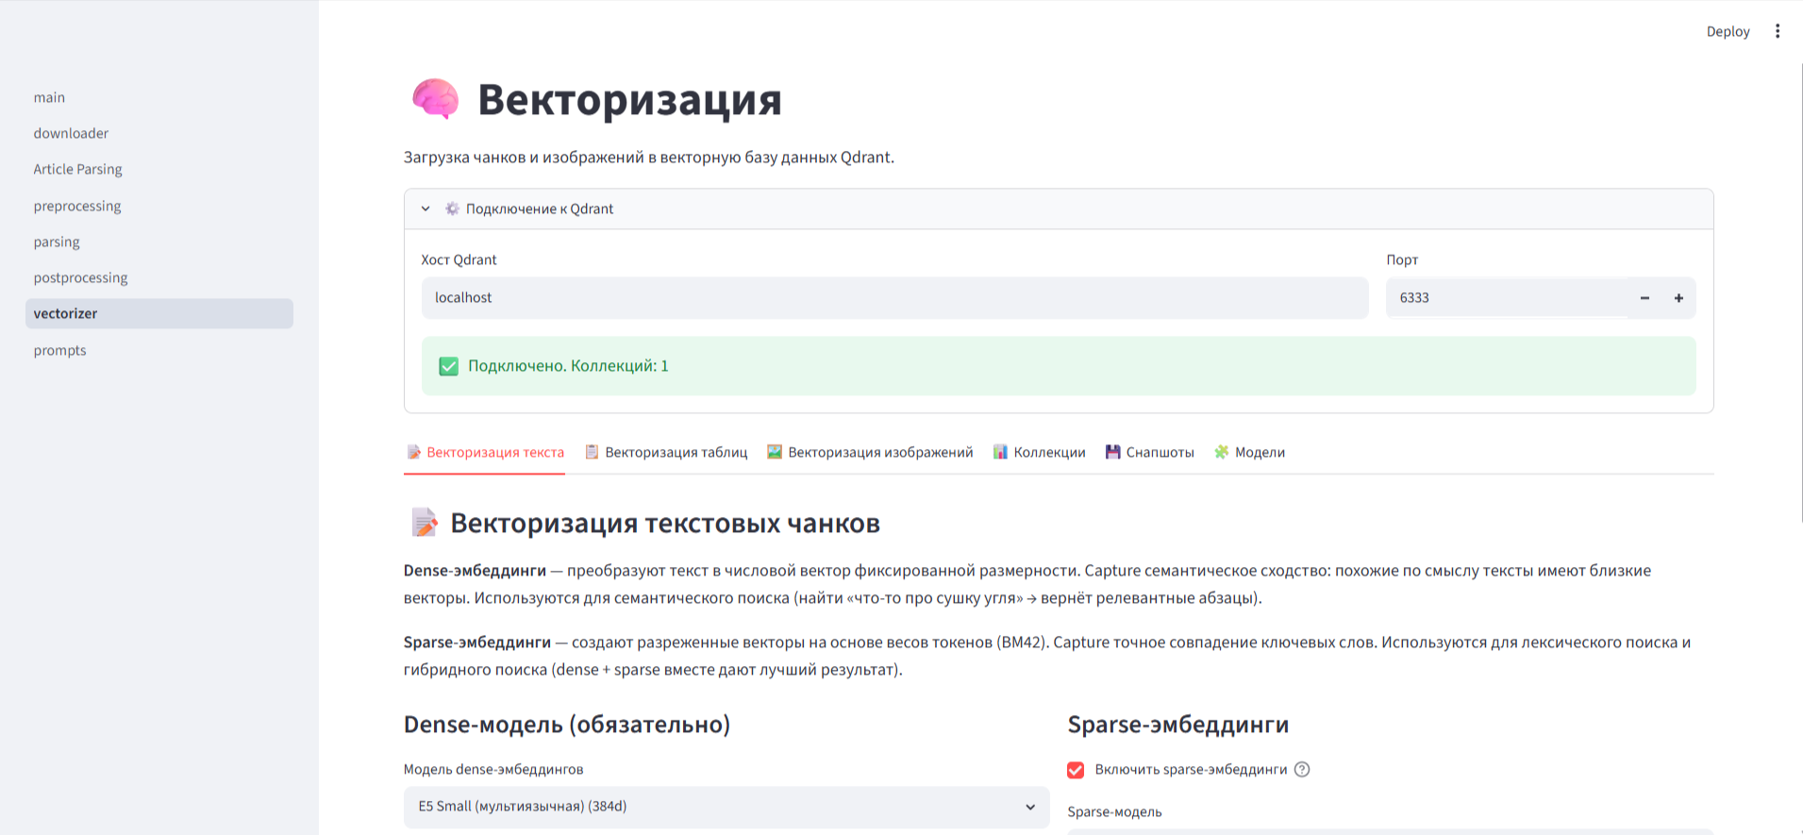Open the postprocessing page in sidebar
This screenshot has height=835, width=1803.
[x=159, y=277]
